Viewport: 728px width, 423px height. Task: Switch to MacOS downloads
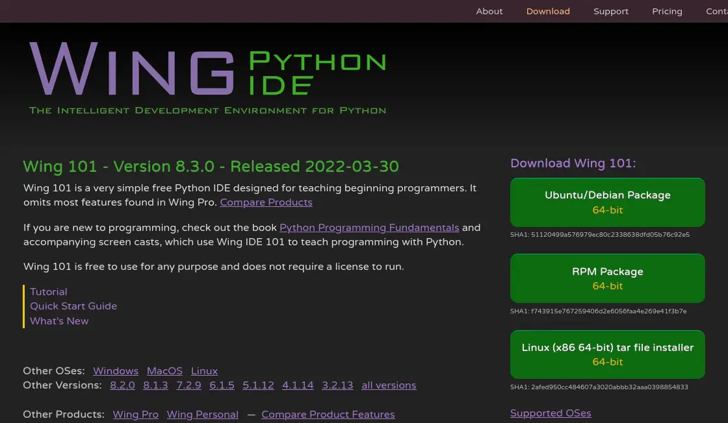tap(165, 371)
